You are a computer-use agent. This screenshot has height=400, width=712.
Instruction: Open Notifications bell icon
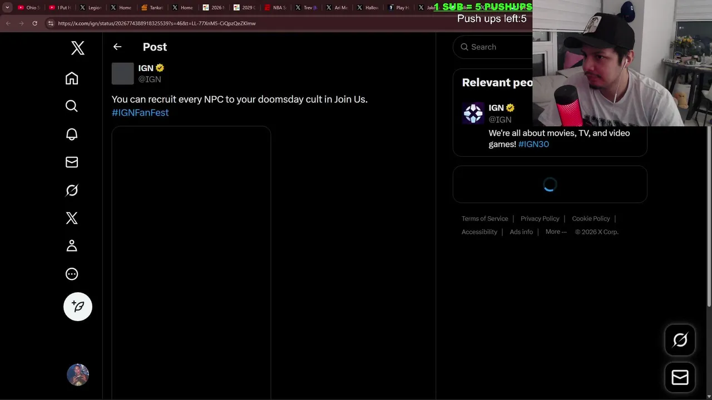[x=72, y=134]
